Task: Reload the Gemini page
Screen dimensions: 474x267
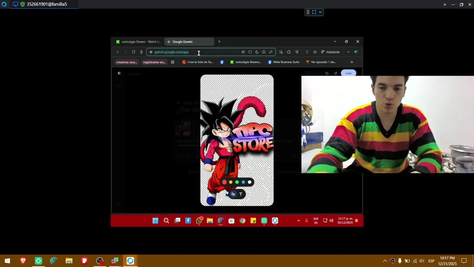Action: (133, 52)
